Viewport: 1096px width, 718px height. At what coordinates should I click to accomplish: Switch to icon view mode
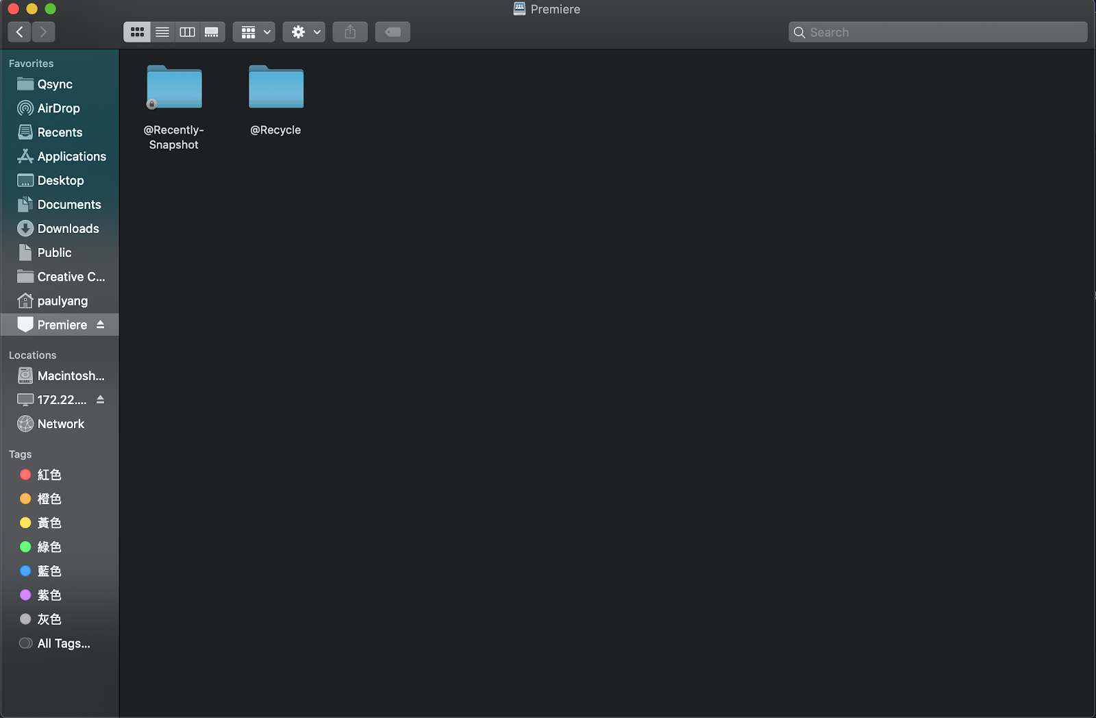click(x=137, y=32)
